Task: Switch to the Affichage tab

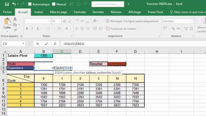Action: (x=135, y=12)
